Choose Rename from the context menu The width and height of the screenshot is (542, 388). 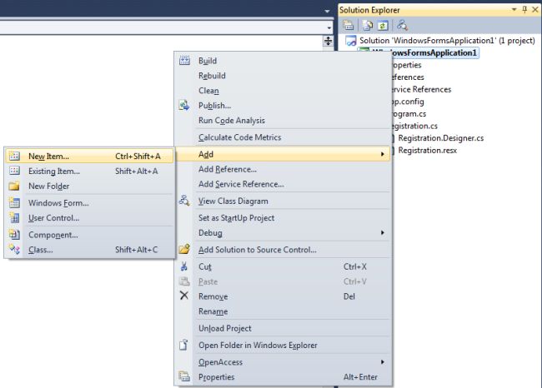tap(213, 311)
